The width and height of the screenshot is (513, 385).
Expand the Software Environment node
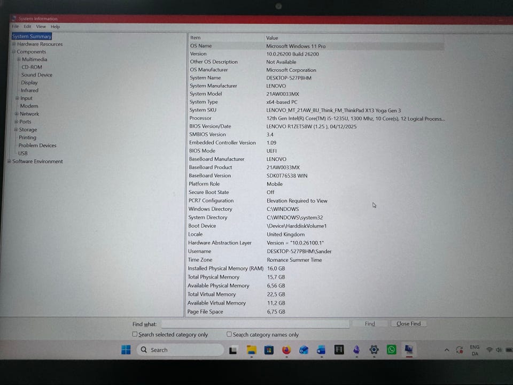(x=9, y=161)
